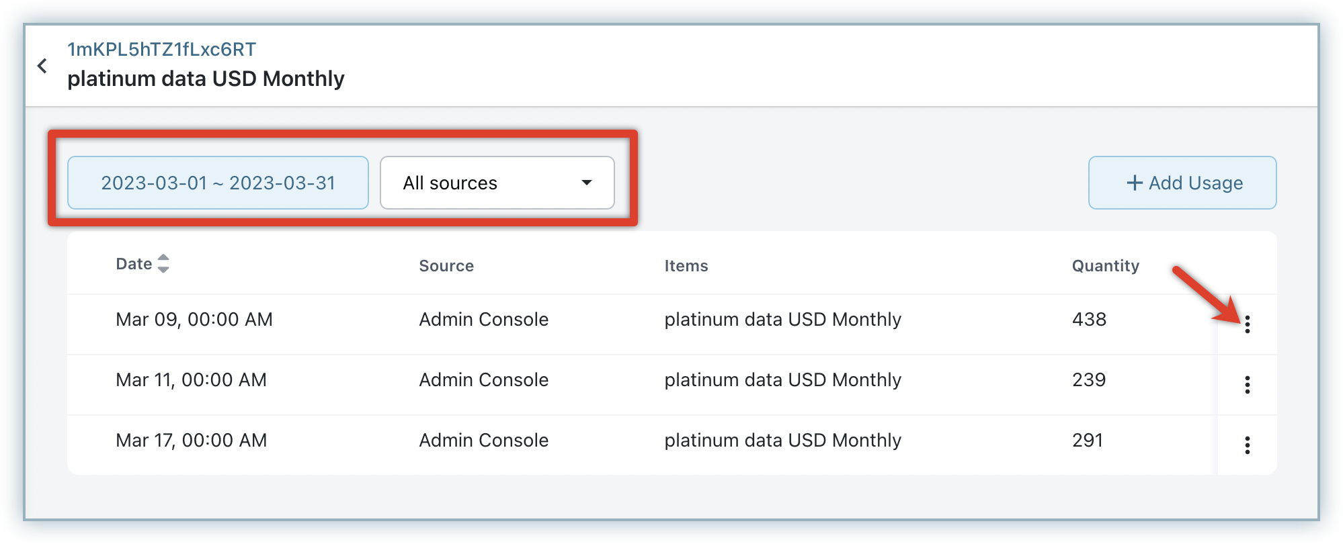Click the quantity value 291
Image resolution: width=1343 pixels, height=544 pixels.
[x=1088, y=441]
